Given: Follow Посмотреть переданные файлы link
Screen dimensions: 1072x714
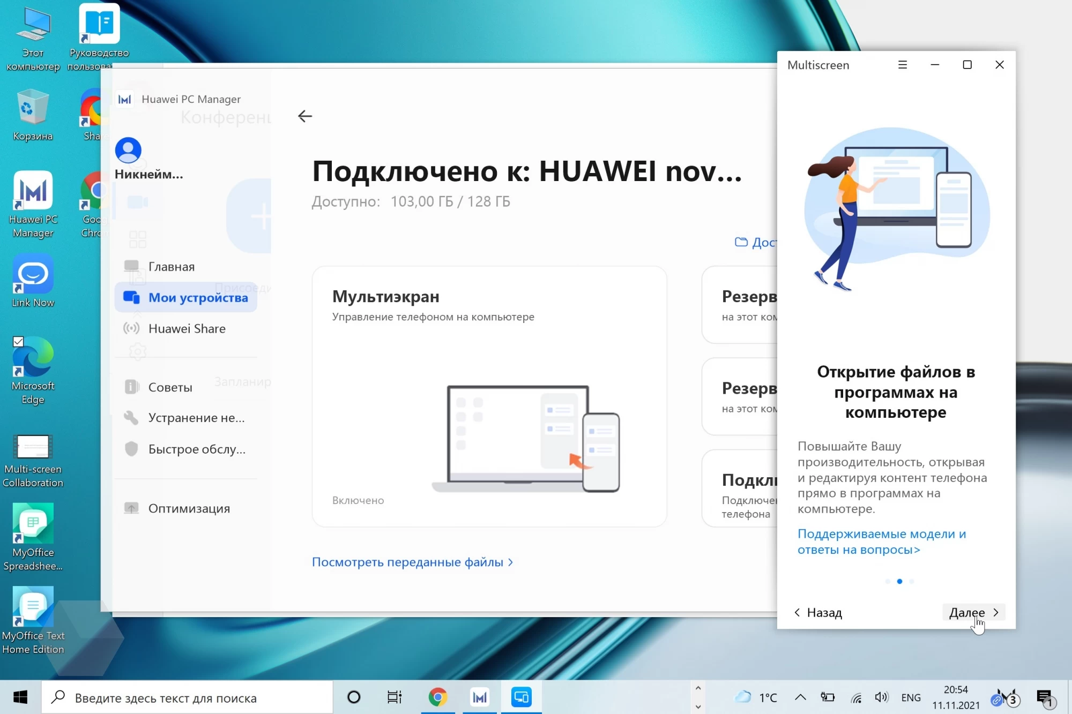Looking at the screenshot, I should tap(412, 562).
